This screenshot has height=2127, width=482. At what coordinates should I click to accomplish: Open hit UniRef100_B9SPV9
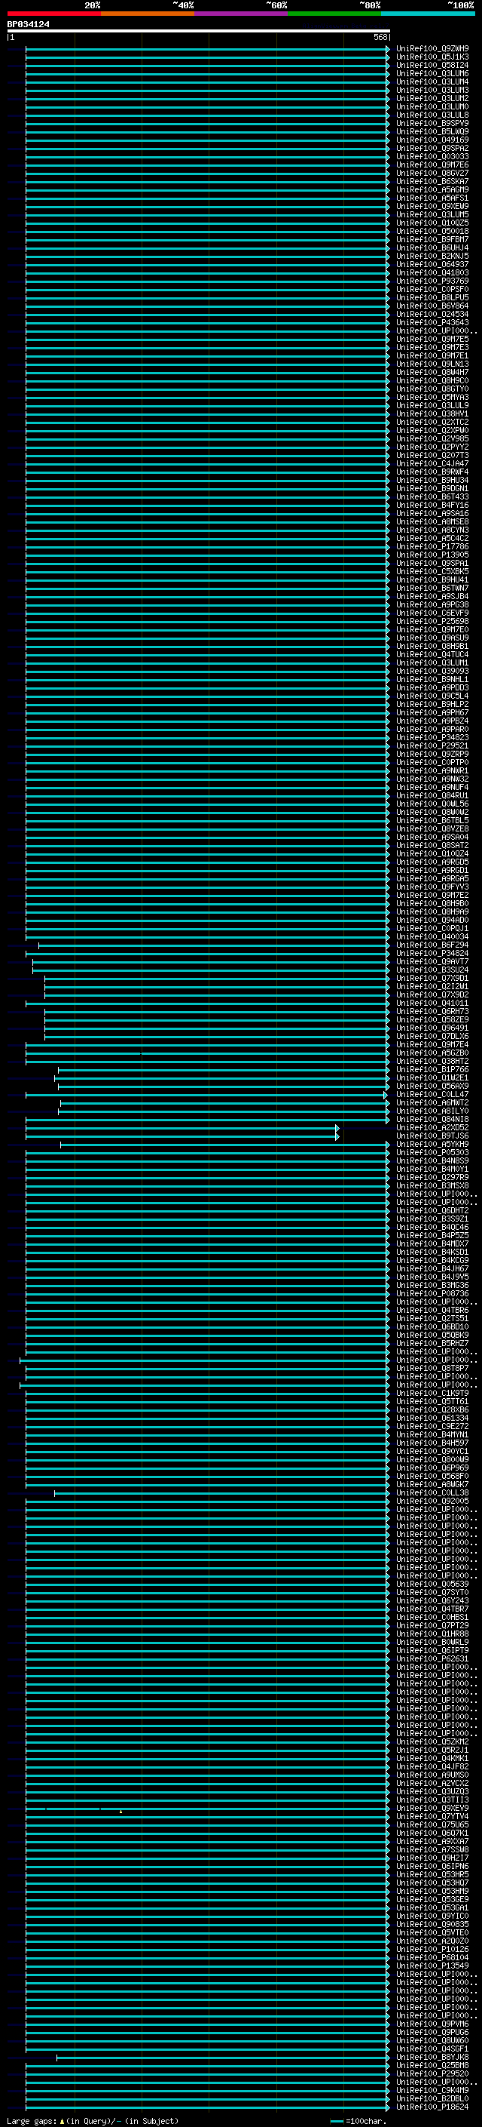432,123
